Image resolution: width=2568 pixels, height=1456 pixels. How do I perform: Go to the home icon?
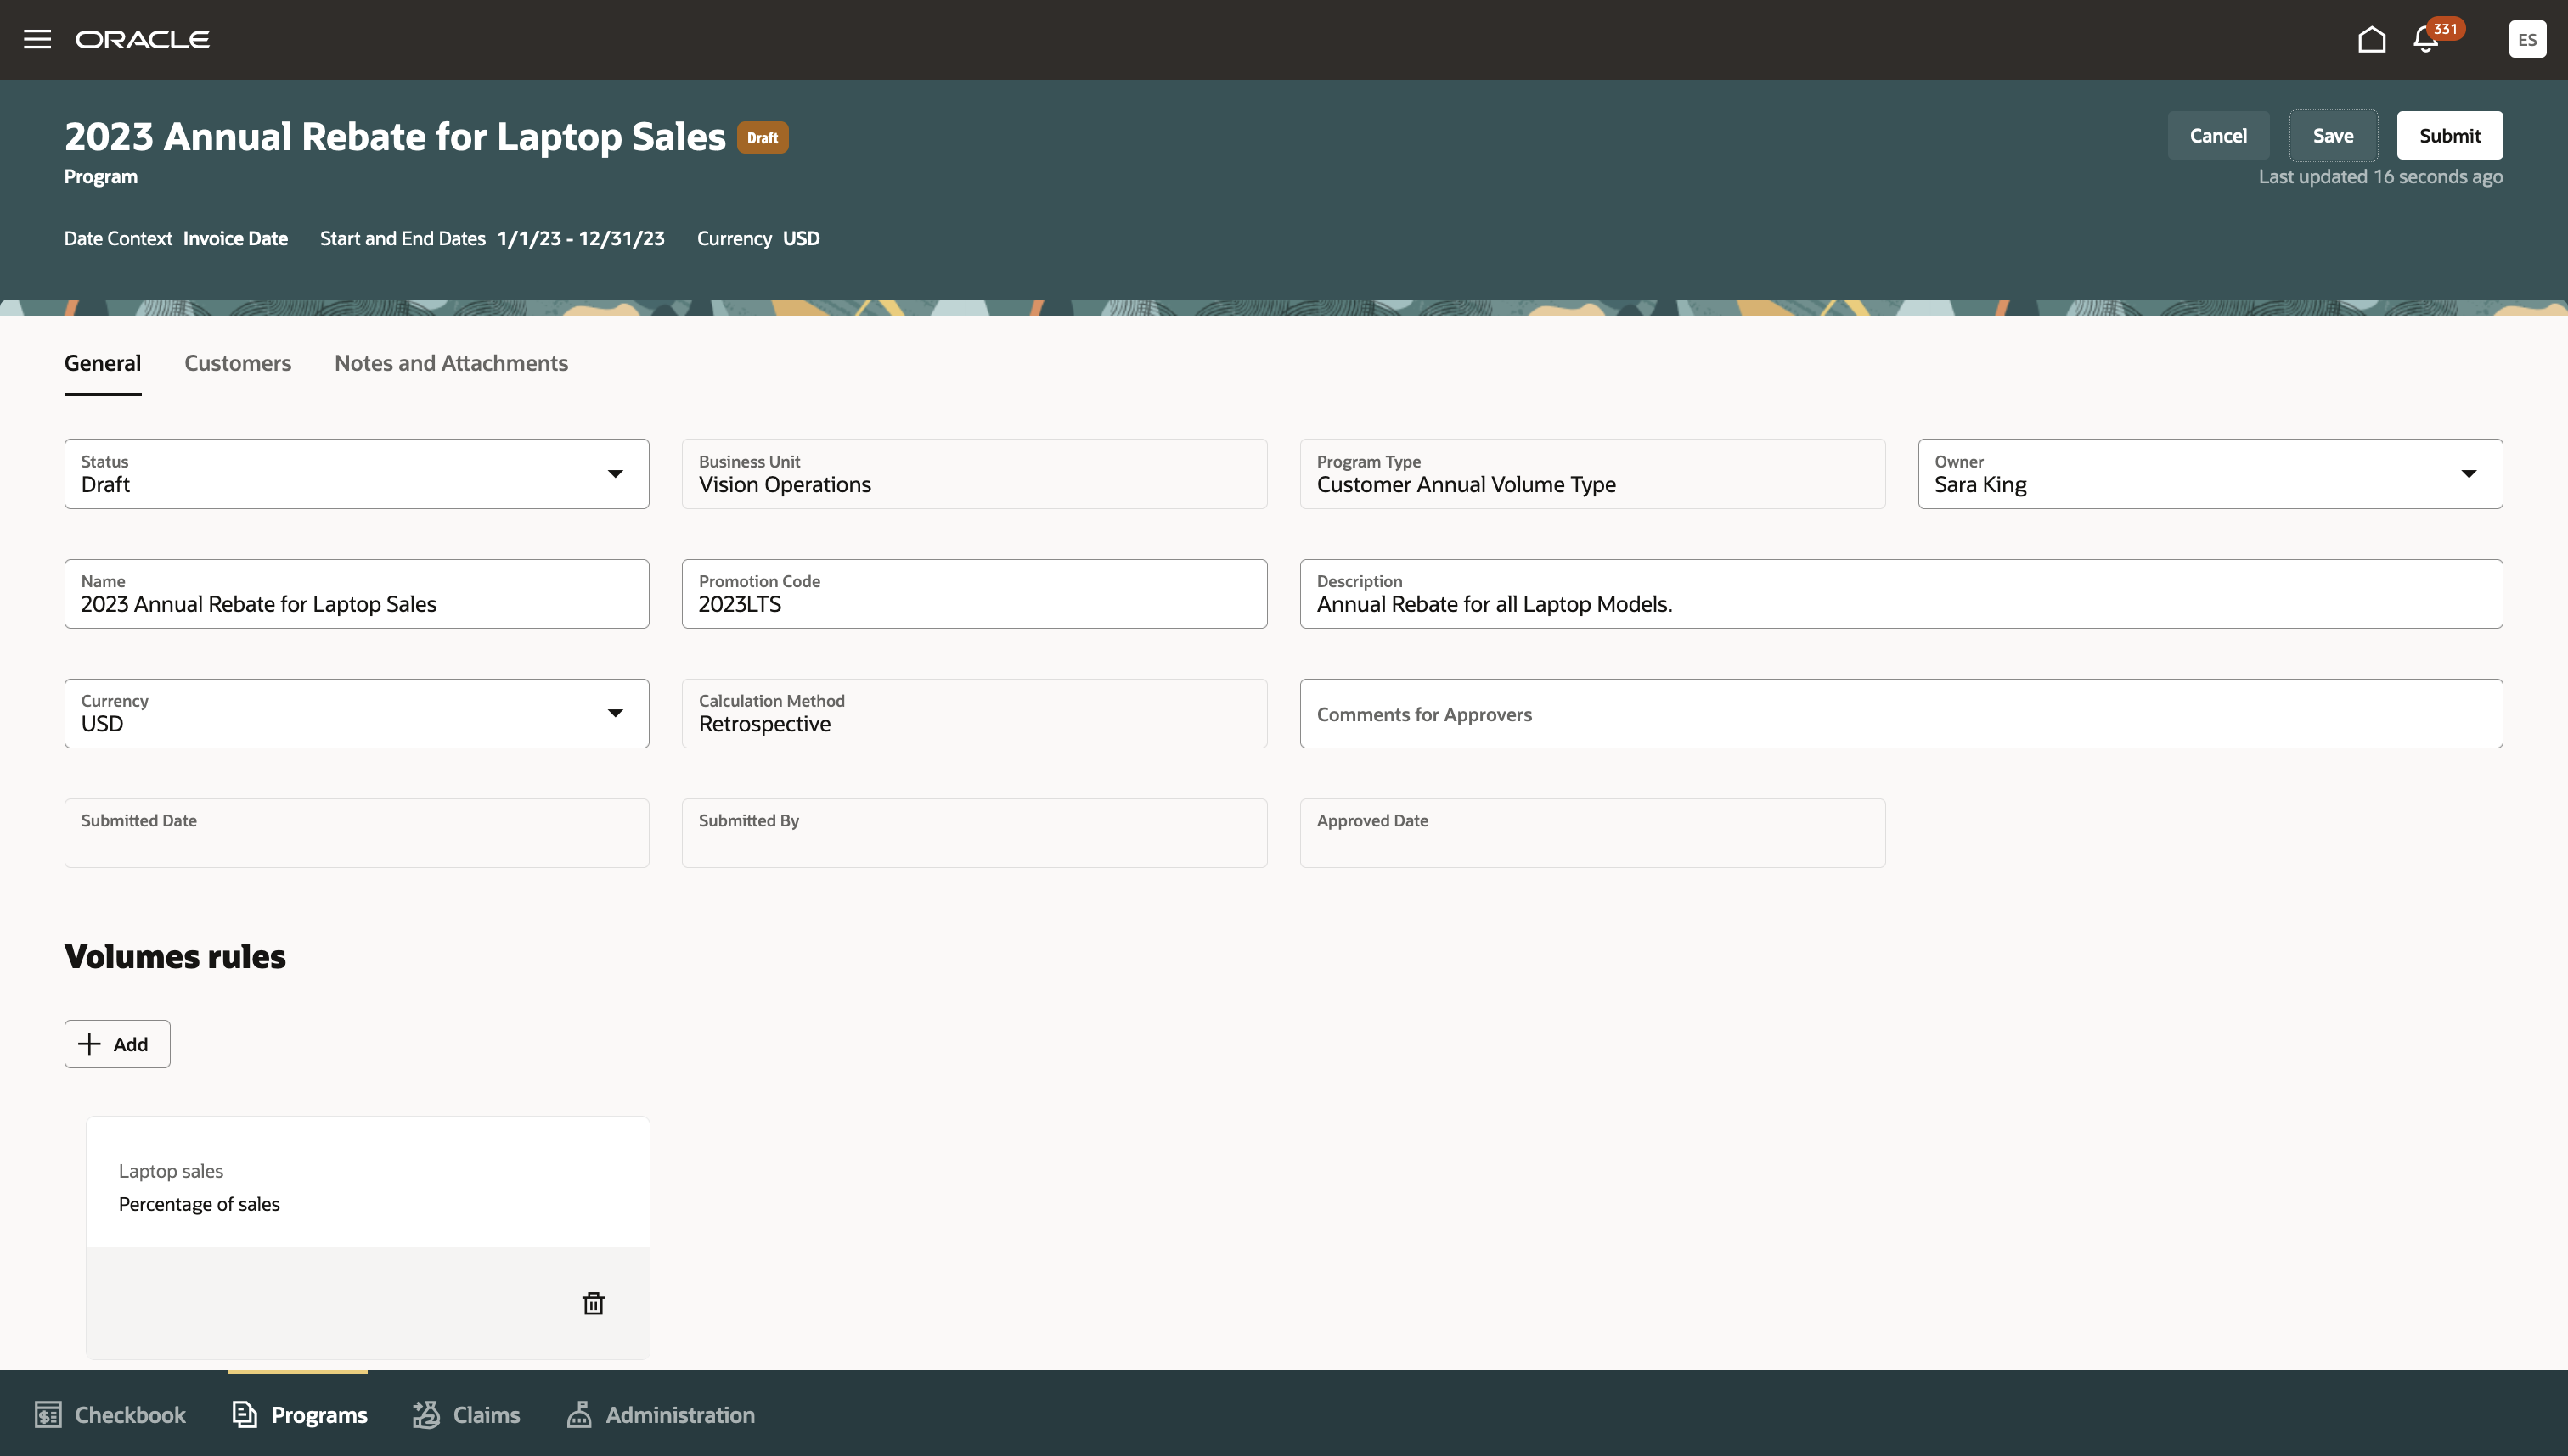2371,39
